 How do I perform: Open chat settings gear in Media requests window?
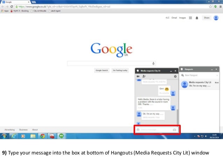coord(175,76)
